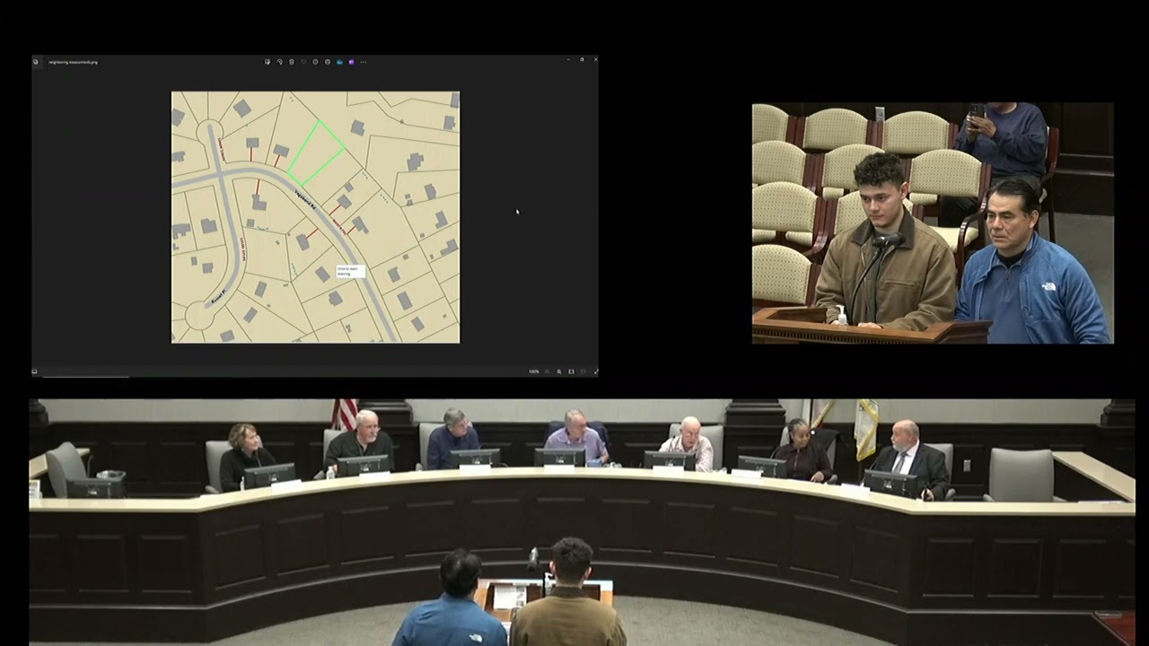Screen dimensions: 1149x646
Task: Click the 100% zoom level indicator
Action: (x=534, y=371)
